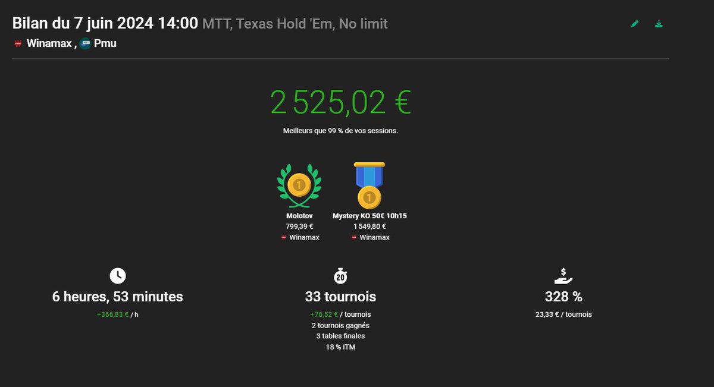Image resolution: width=714 pixels, height=387 pixels.
Task: Click Winamax logo under Molotov winnings
Action: [x=284, y=238]
